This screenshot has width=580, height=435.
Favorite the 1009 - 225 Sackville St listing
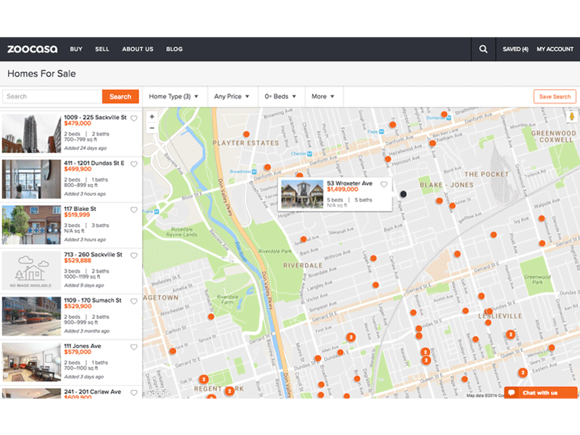[134, 119]
